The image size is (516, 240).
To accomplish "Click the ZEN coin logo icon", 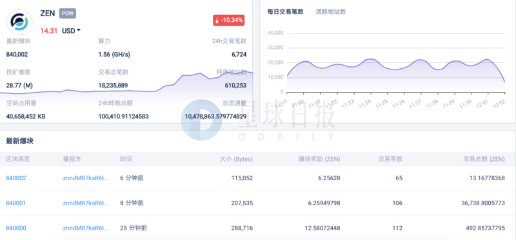I will coord(19,22).
